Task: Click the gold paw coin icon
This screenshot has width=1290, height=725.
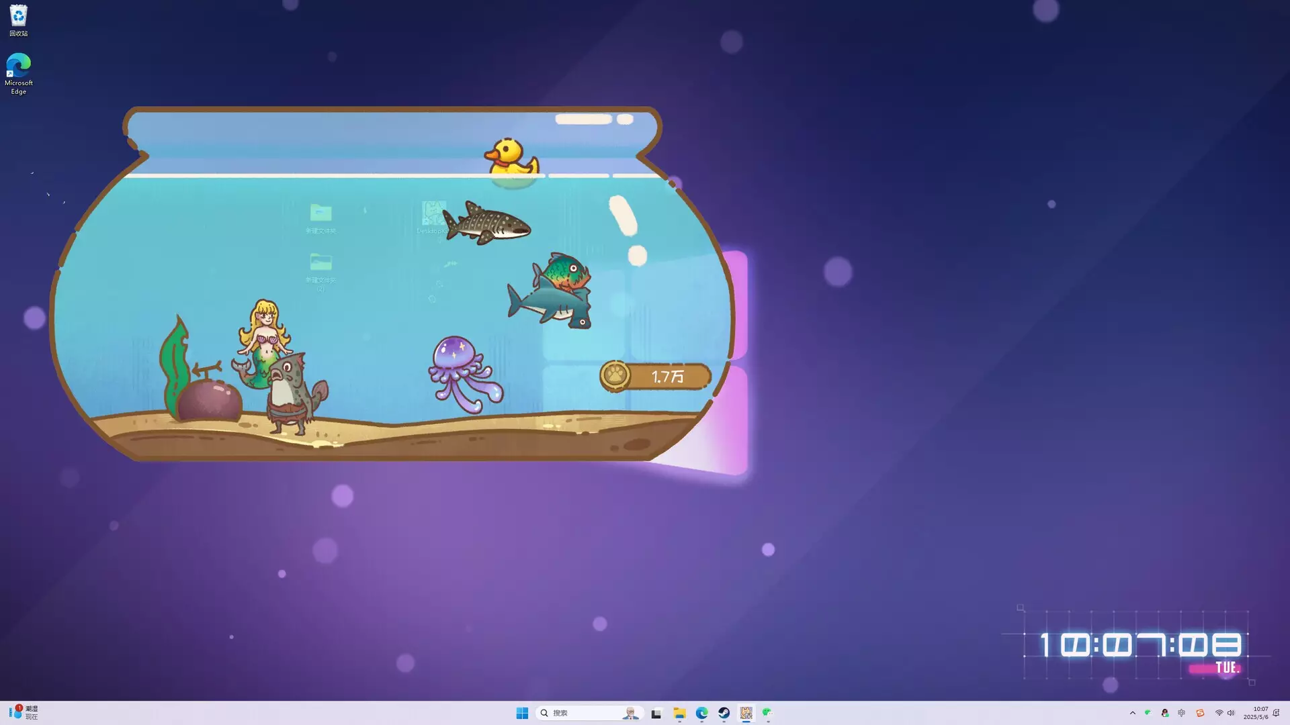Action: click(615, 376)
